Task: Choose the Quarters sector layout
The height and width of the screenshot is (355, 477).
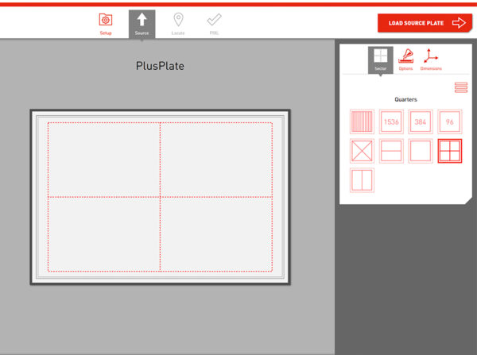Action: [449, 151]
